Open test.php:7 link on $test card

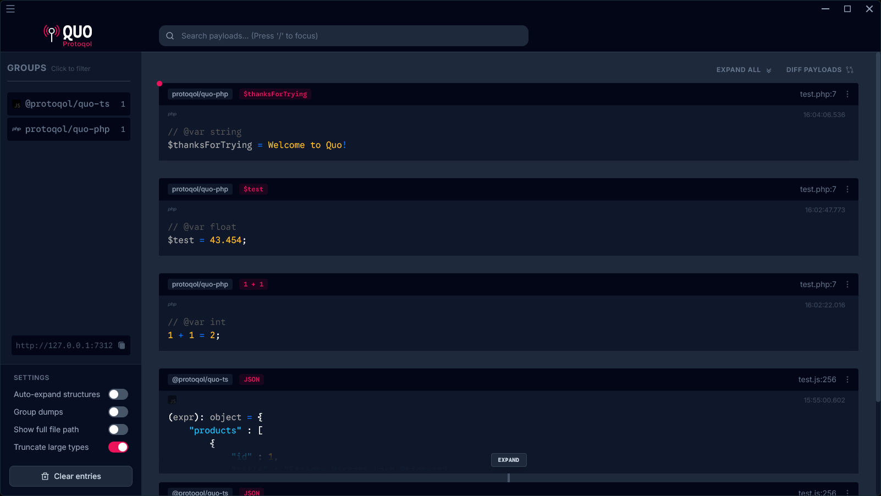(x=818, y=189)
